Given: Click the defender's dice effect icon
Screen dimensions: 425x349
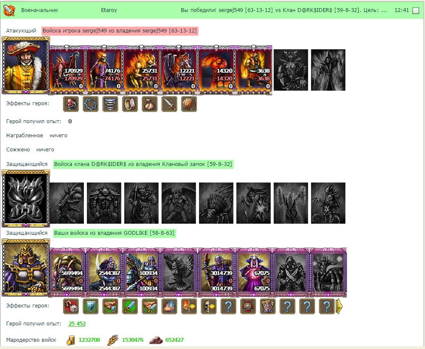Looking at the screenshot, I should (x=71, y=306).
